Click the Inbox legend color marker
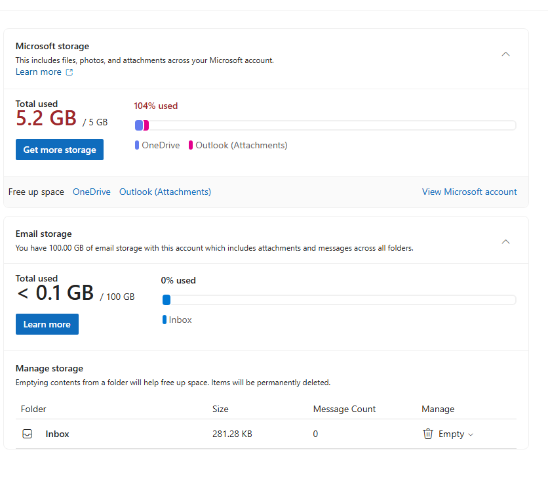Screen dimensions: 548x502 pos(165,320)
